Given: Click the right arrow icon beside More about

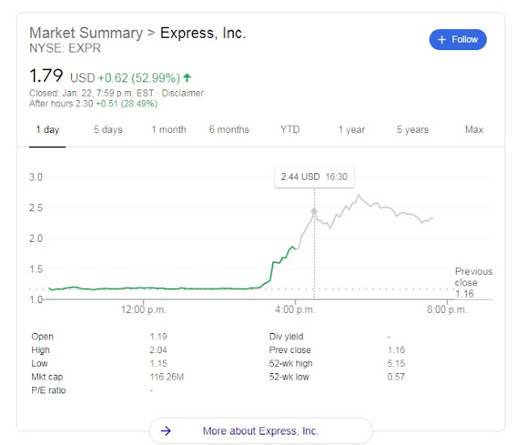Looking at the screenshot, I should click(x=166, y=430).
